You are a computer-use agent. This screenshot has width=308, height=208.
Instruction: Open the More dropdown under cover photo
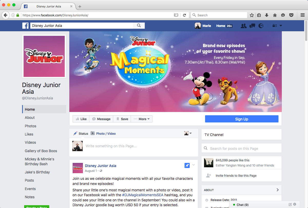coord(142,119)
